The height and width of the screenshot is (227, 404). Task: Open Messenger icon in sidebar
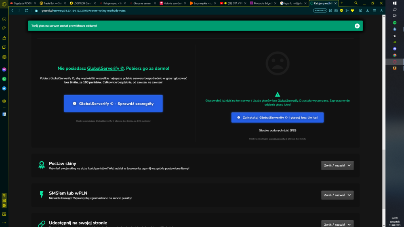(4, 70)
